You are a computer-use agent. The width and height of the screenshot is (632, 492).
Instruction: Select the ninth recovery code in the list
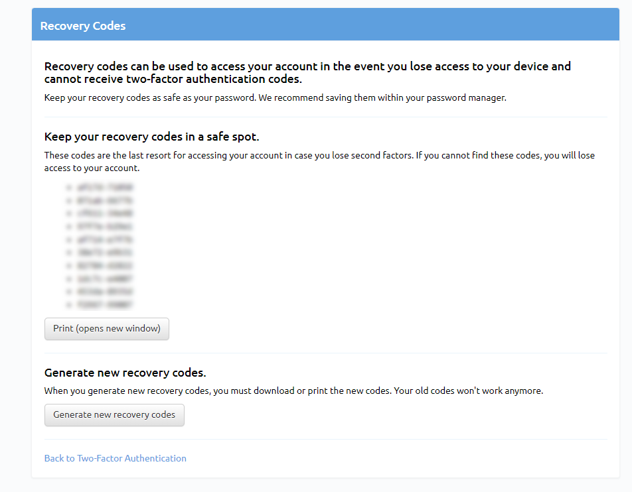(x=105, y=292)
